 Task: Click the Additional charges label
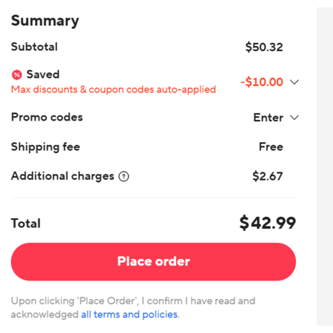coord(63,176)
